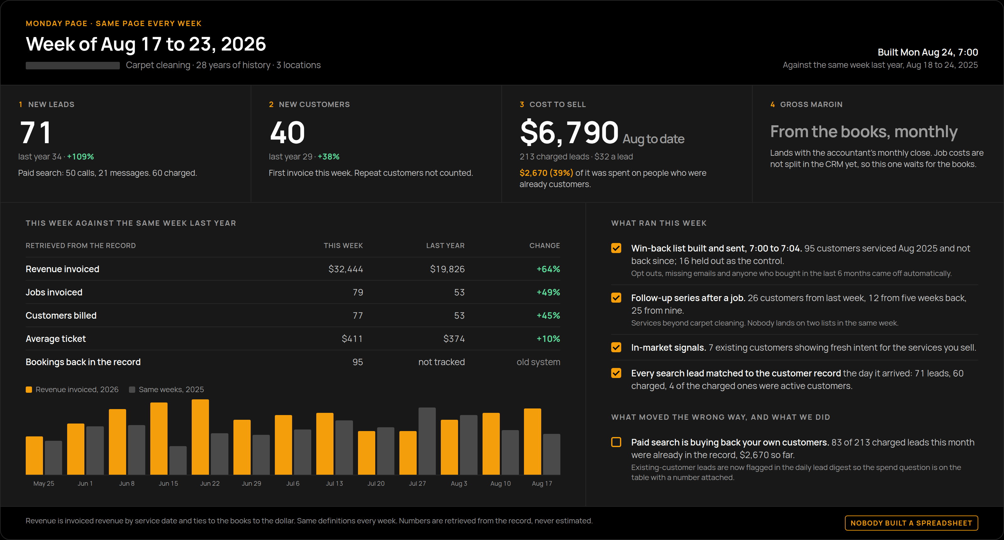Click the New Customers value 40
Screen dimensions: 1004x540
[287, 132]
